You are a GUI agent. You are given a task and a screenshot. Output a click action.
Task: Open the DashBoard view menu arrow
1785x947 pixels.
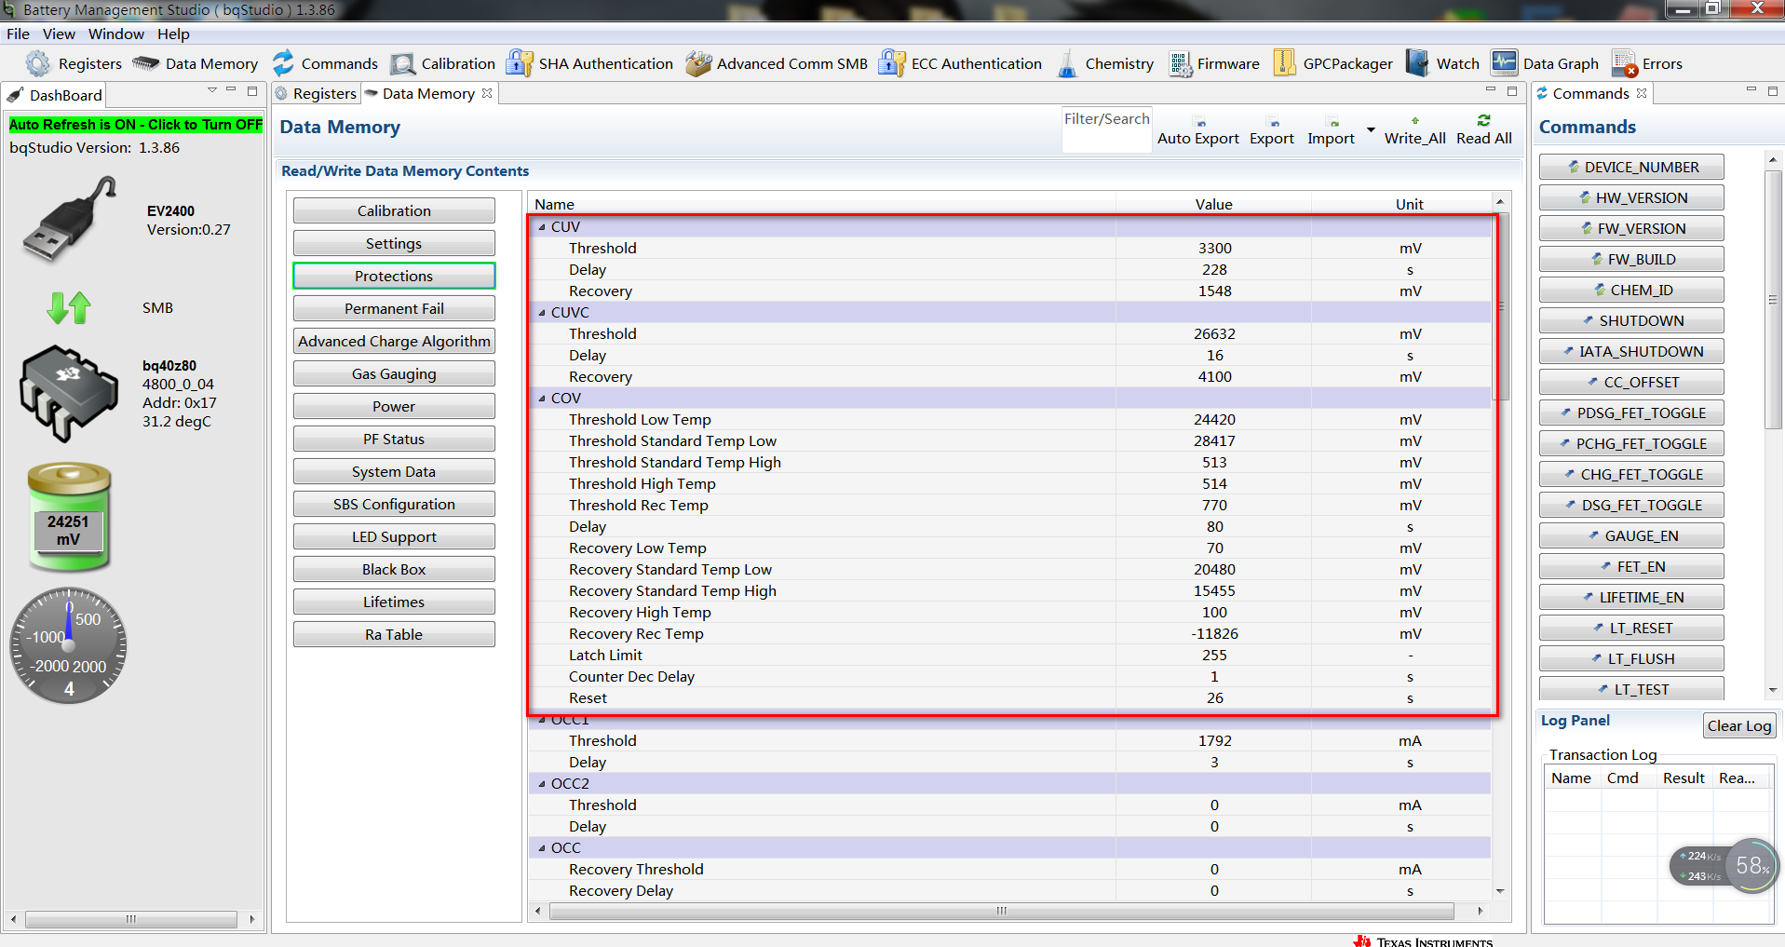(212, 90)
